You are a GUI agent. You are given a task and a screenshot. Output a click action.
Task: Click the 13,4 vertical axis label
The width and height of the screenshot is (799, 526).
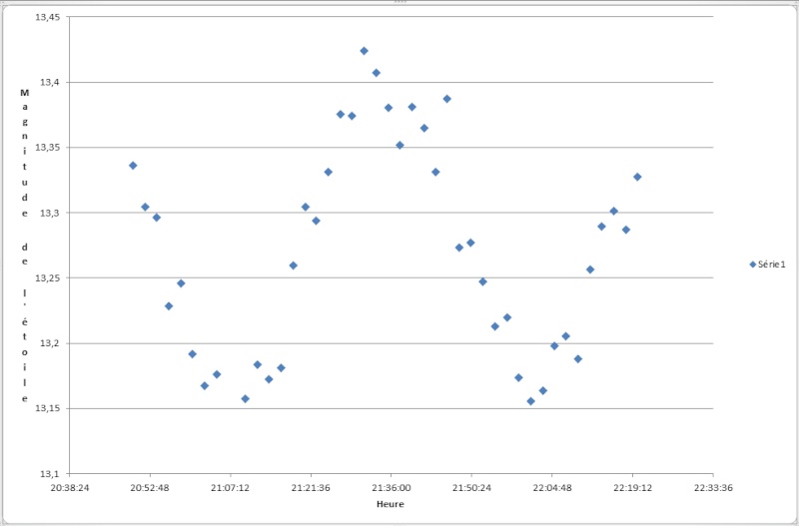pyautogui.click(x=50, y=82)
